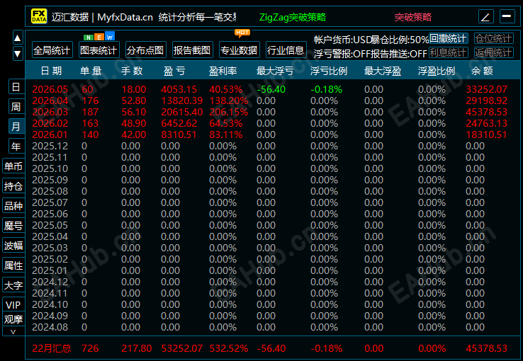523x361 pixels.
Task: Open 专业数据 professional data
Action: point(239,50)
